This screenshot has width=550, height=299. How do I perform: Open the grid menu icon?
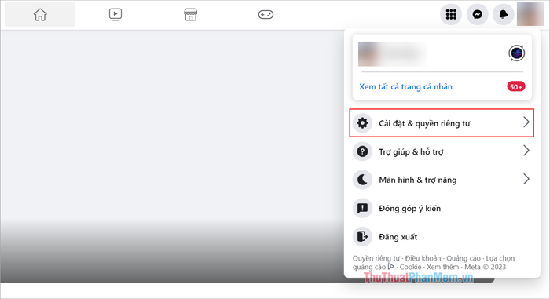click(x=451, y=14)
